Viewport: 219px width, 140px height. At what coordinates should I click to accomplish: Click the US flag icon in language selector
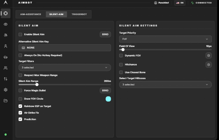[178, 3]
